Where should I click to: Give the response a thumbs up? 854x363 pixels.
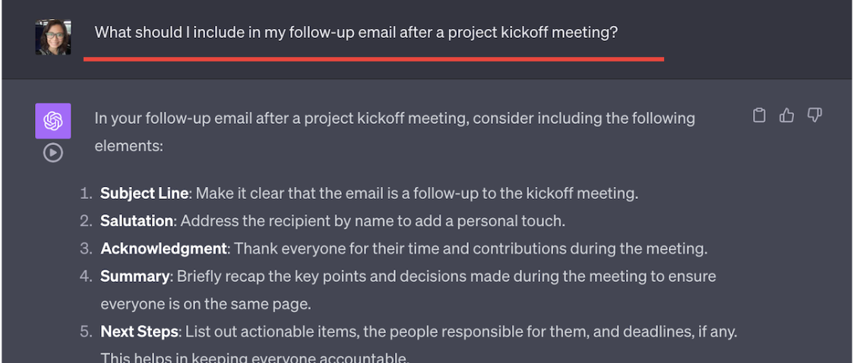(786, 115)
